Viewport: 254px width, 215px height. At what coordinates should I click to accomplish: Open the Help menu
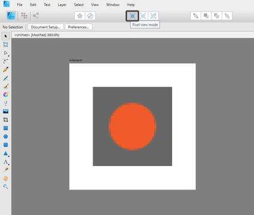click(131, 5)
